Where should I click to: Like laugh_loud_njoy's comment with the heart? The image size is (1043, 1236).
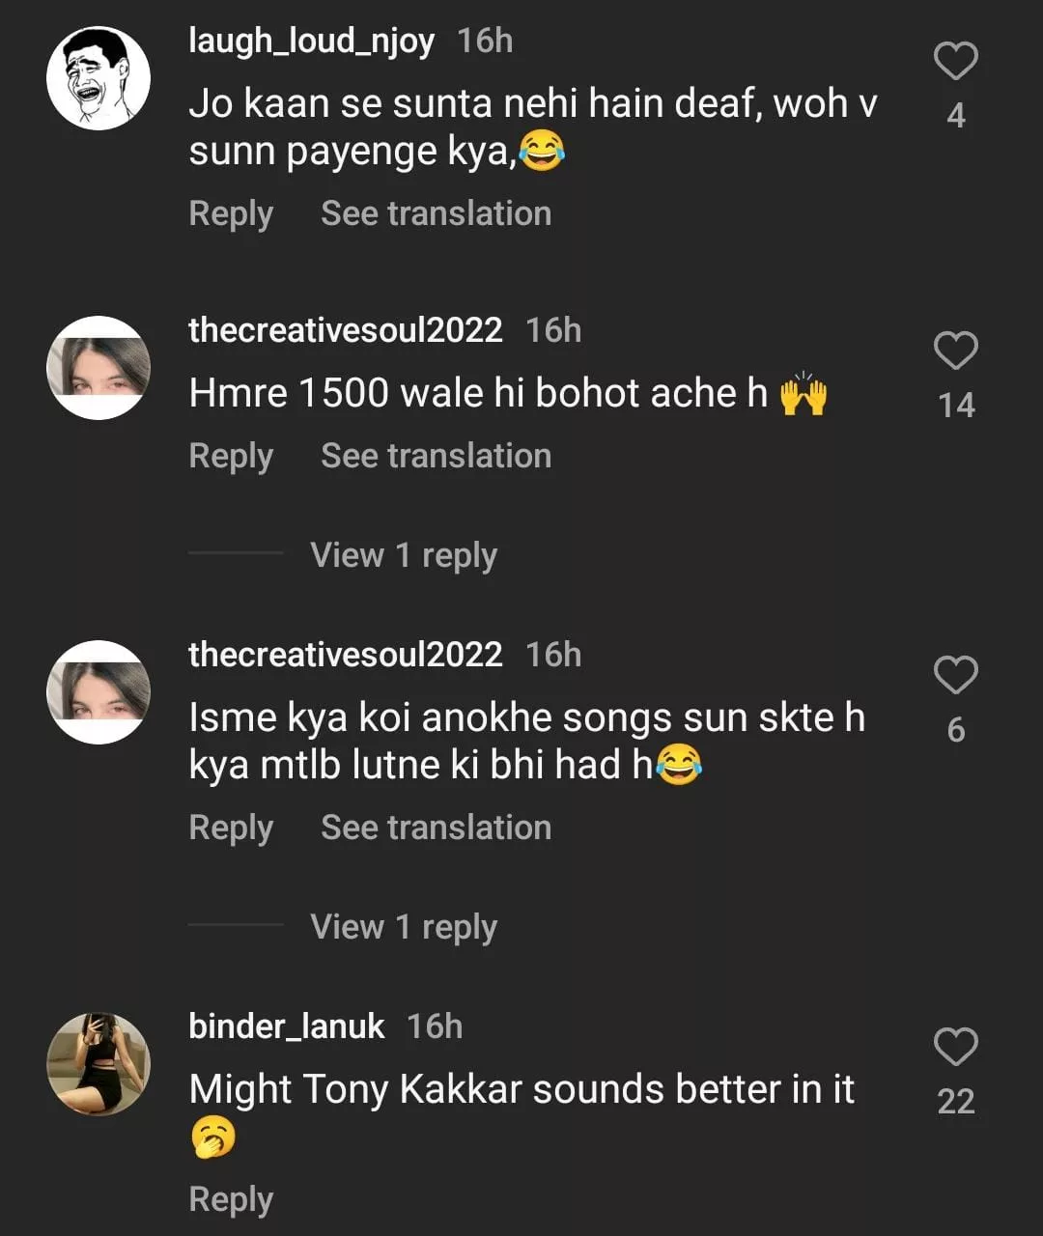click(x=955, y=62)
